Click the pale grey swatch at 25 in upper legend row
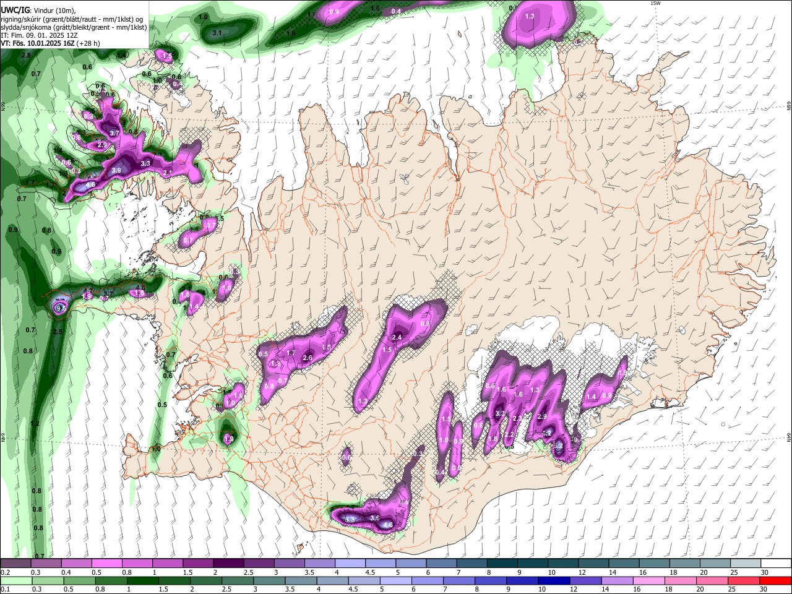The height and width of the screenshot is (594, 792). click(746, 564)
